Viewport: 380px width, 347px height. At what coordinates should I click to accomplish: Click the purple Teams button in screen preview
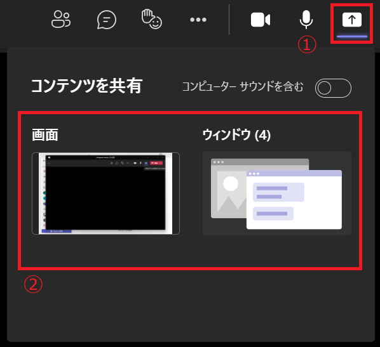[x=57, y=231]
